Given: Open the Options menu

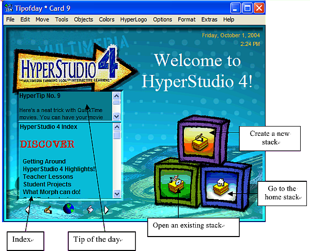Looking at the screenshot, I should (x=162, y=20).
